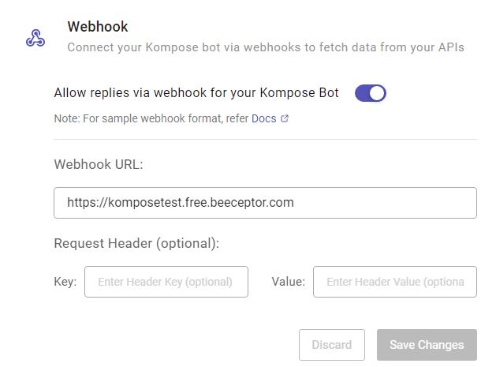Click the Header Value input field
This screenshot has width=496, height=367.
395,282
